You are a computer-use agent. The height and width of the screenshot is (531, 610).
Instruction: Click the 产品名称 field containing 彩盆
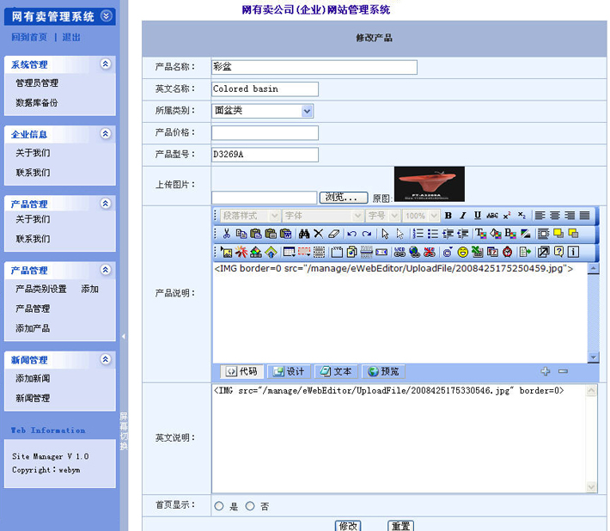(x=314, y=67)
